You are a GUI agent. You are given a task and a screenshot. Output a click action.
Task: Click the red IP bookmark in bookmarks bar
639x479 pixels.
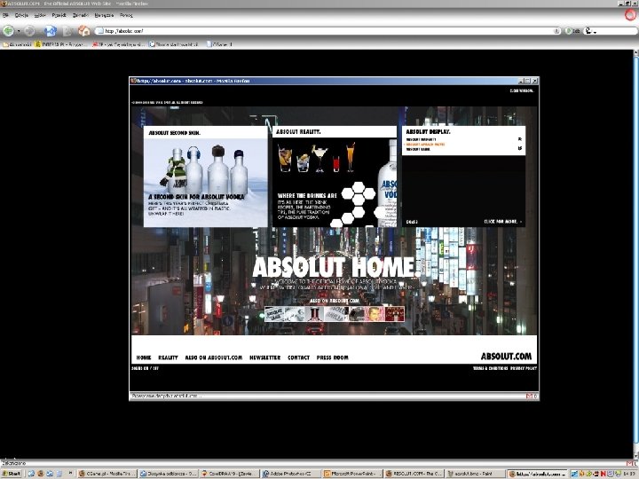[x=118, y=44]
